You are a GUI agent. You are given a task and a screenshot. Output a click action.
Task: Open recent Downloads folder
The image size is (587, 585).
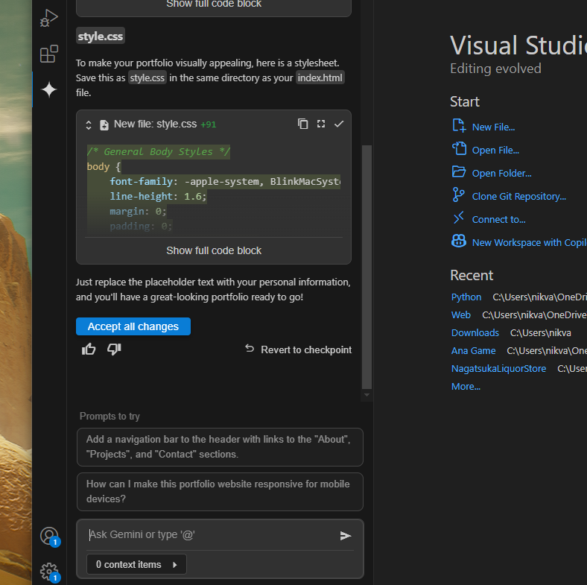click(475, 333)
